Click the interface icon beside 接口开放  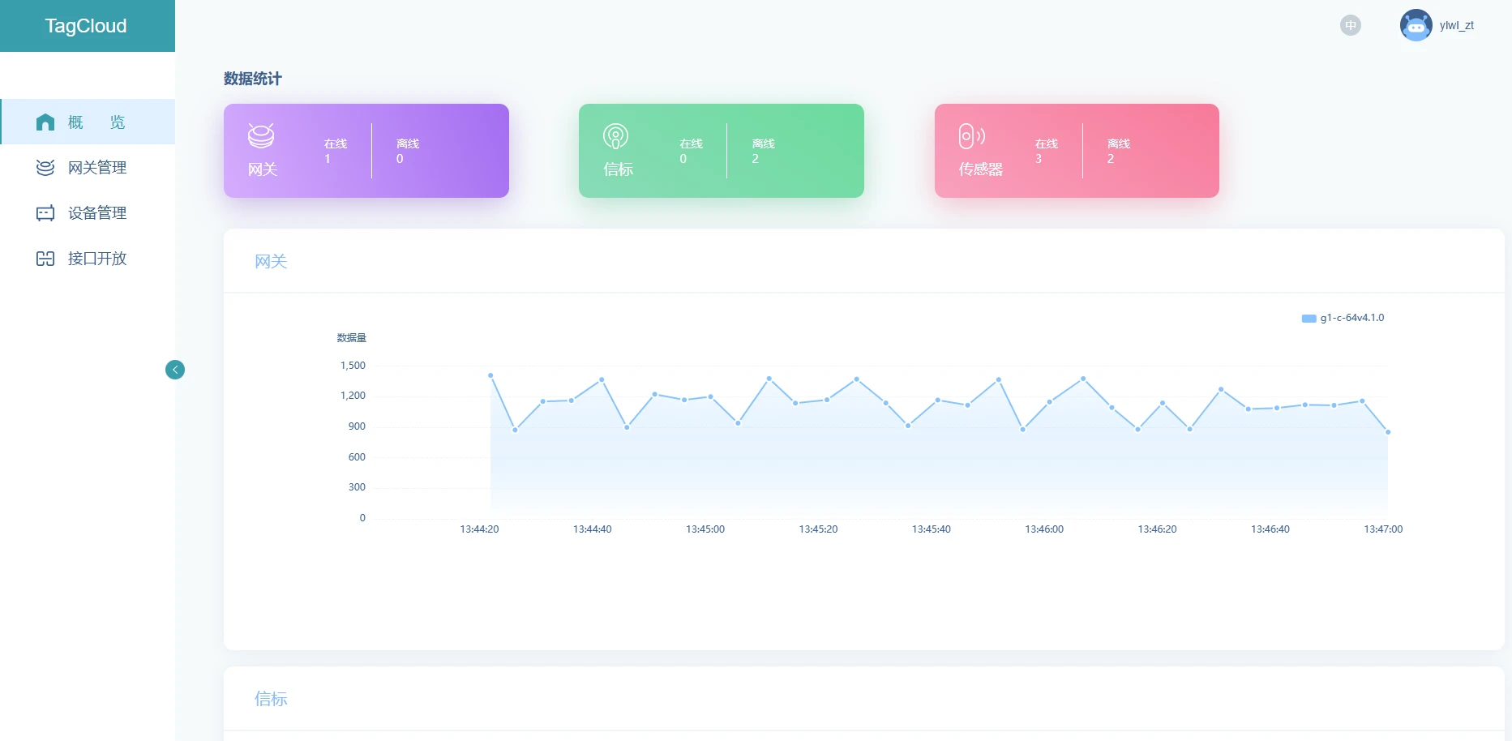45,259
